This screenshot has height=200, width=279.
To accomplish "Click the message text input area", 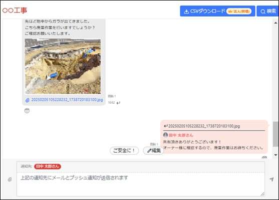I will (x=141, y=185).
